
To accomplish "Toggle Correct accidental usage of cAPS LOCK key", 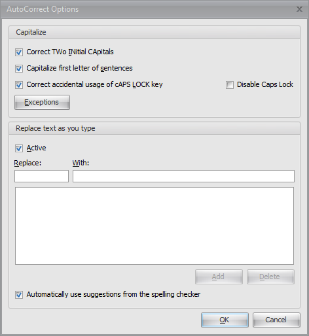I will pyautogui.click(x=19, y=85).
